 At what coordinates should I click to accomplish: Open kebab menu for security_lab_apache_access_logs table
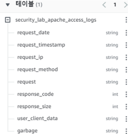click(x=126, y=20)
